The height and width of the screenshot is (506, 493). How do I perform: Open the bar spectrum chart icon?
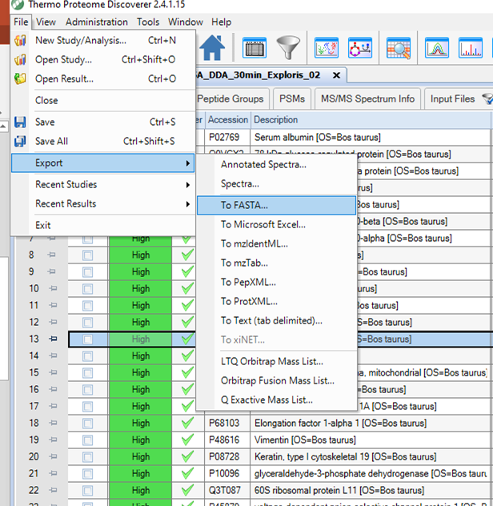tap(471, 48)
